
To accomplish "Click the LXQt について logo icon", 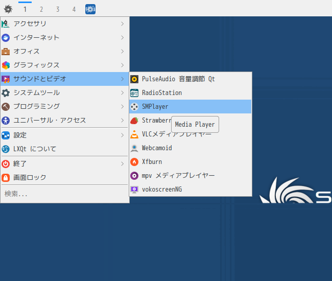I will coord(6,149).
